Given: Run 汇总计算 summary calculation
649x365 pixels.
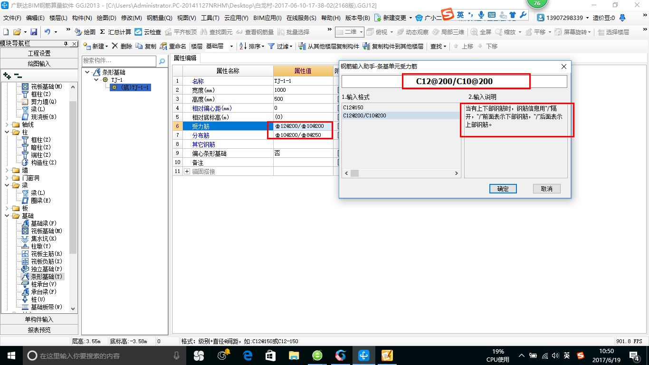Looking at the screenshot, I should [x=115, y=32].
